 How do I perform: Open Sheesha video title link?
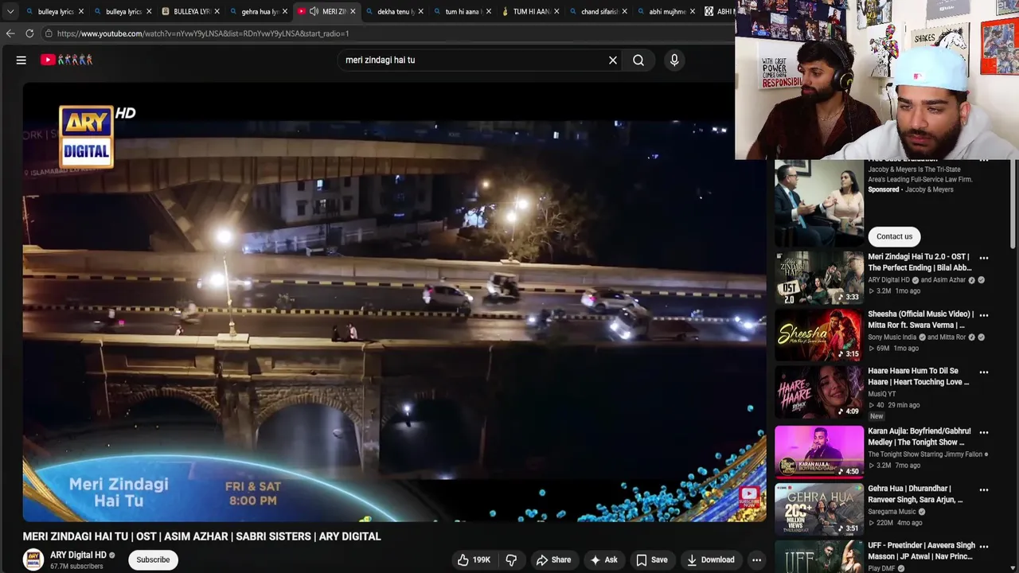(920, 319)
